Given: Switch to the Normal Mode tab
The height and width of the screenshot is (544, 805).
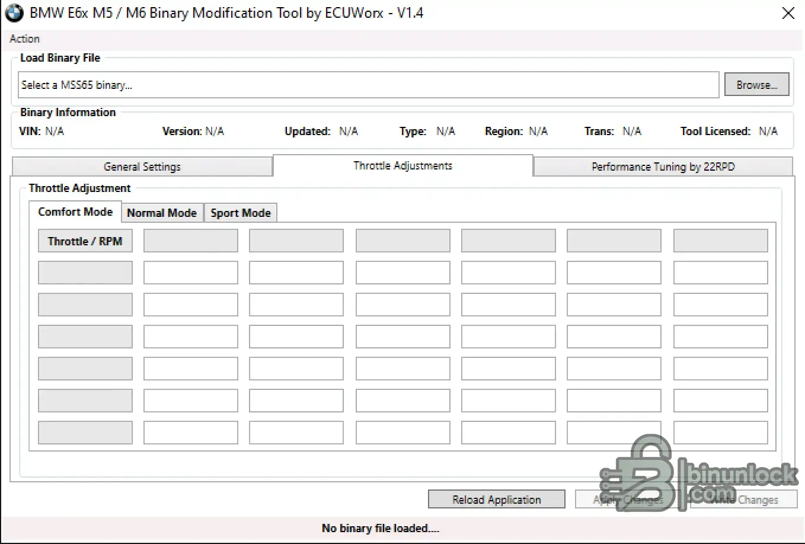Looking at the screenshot, I should point(162,213).
